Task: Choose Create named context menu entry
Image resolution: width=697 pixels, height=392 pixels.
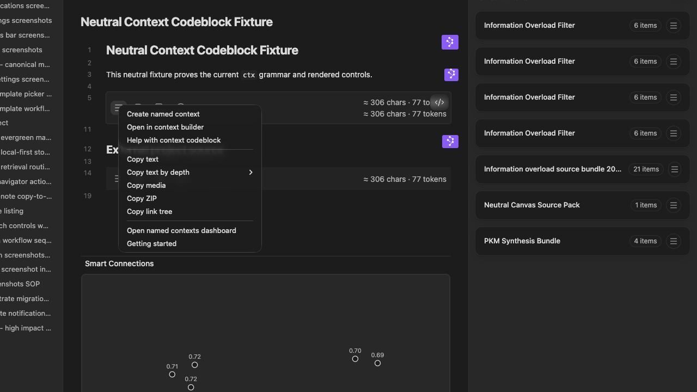Action: tap(190, 114)
